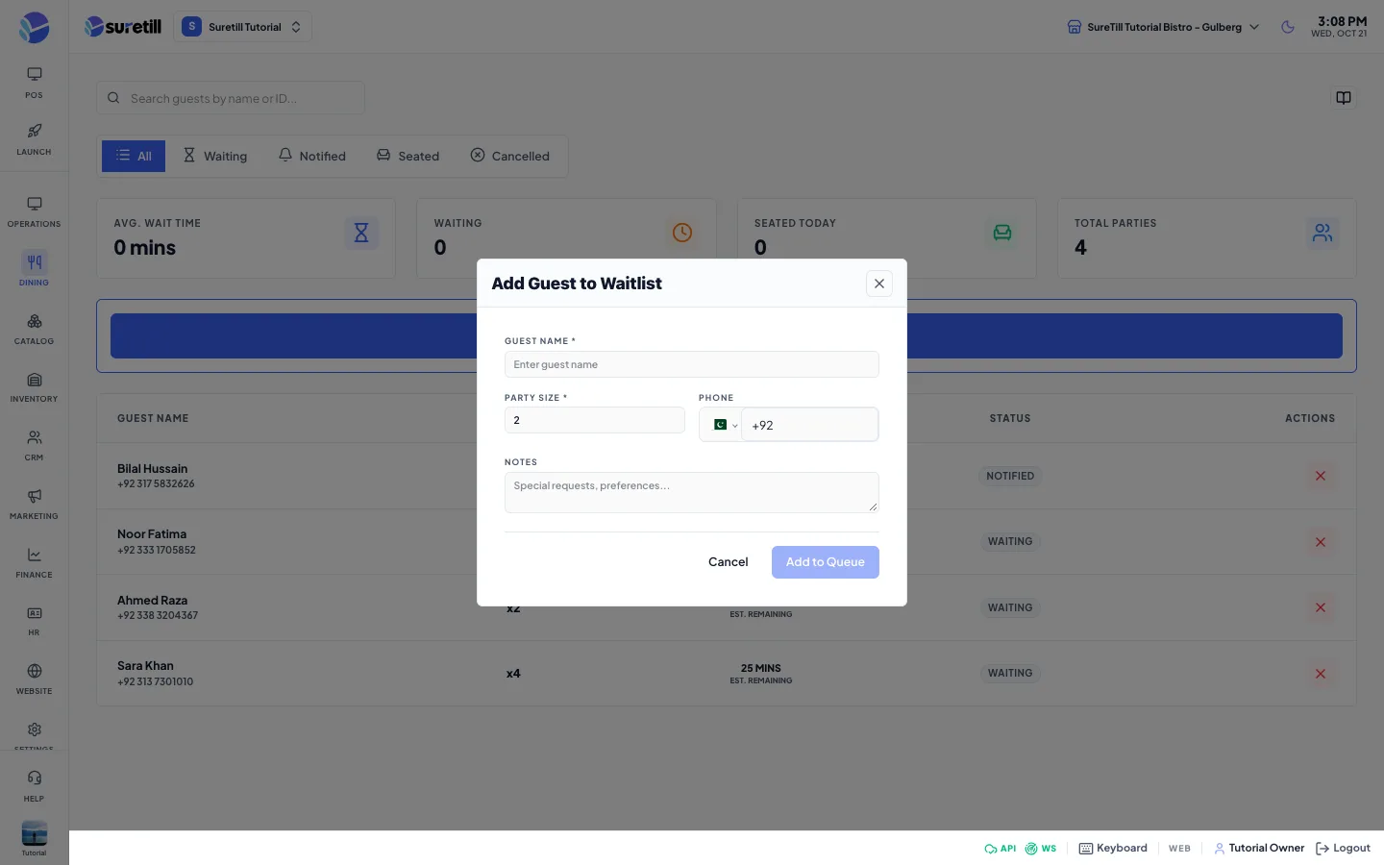The height and width of the screenshot is (865, 1384).
Task: Switch to the All tab
Action: 134,156
